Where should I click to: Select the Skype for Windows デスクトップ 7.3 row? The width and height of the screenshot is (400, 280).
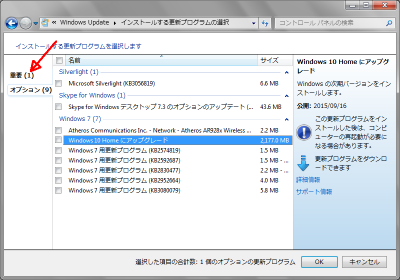click(x=160, y=107)
